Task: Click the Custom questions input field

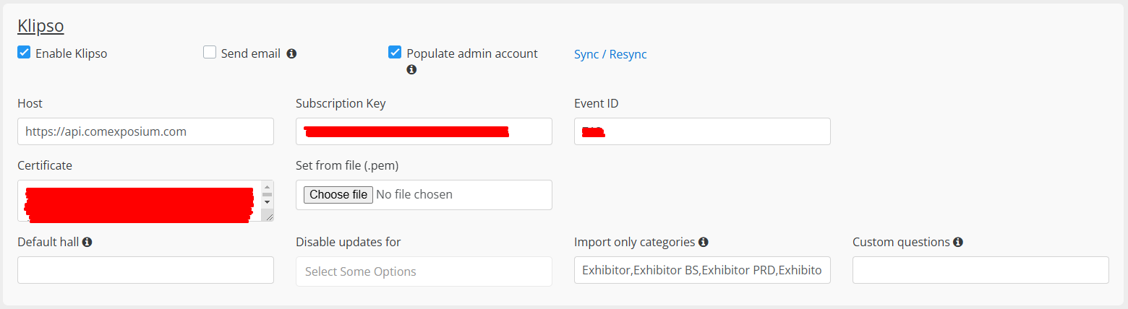Action: coord(980,270)
